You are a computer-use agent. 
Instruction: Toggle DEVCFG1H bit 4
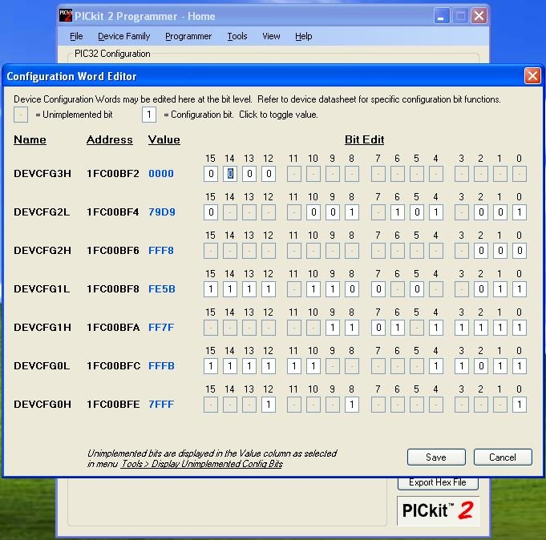435,328
